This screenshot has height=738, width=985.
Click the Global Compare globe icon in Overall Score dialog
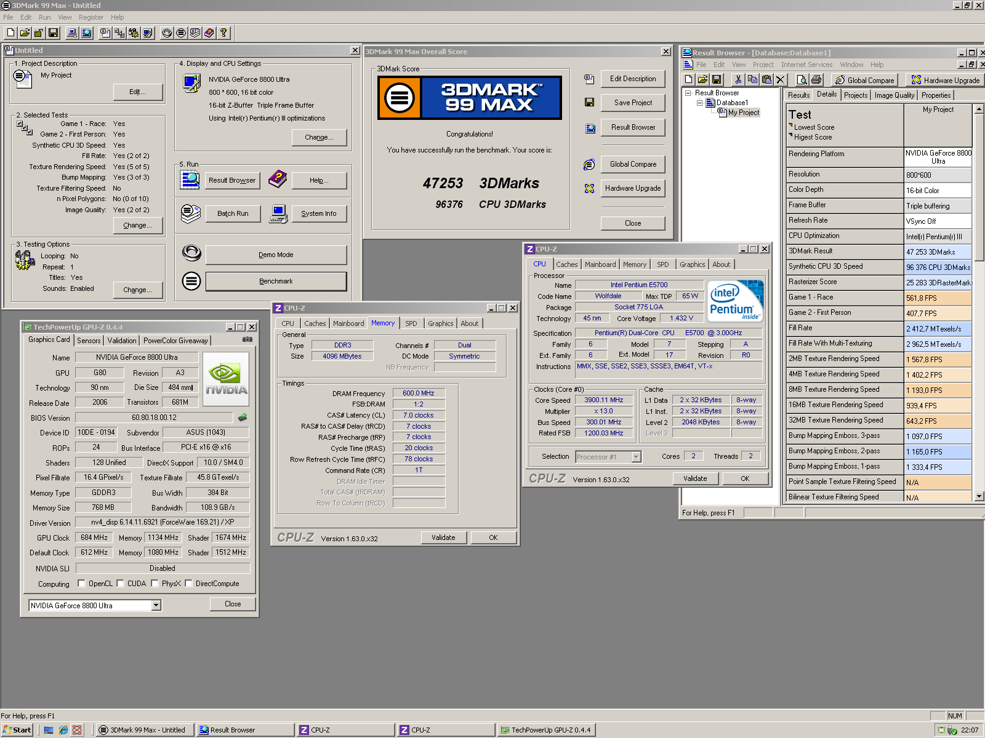click(589, 164)
